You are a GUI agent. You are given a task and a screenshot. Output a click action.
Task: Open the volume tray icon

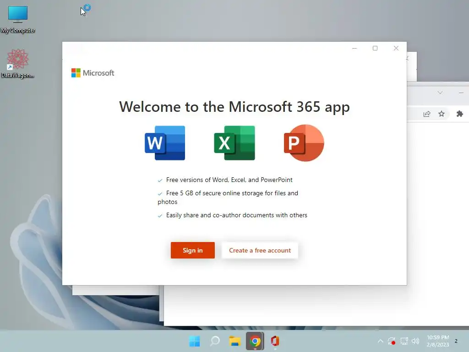(415, 341)
